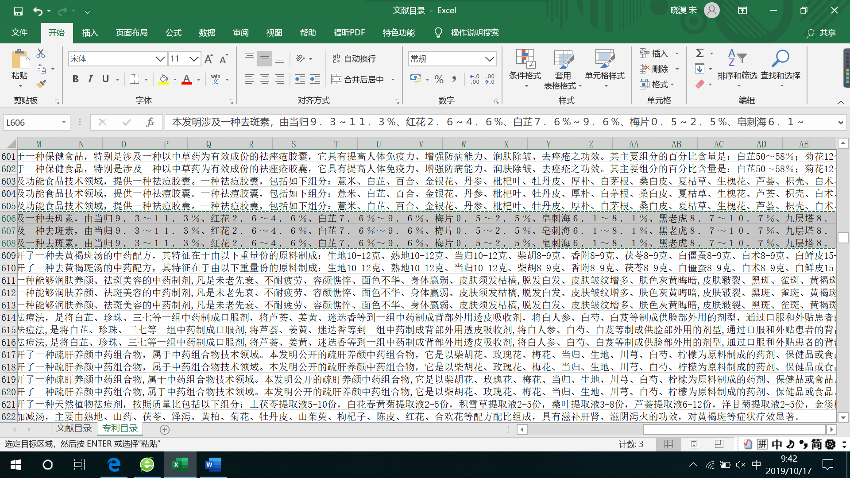Expand the formula bar
850x478 pixels.
(840, 123)
